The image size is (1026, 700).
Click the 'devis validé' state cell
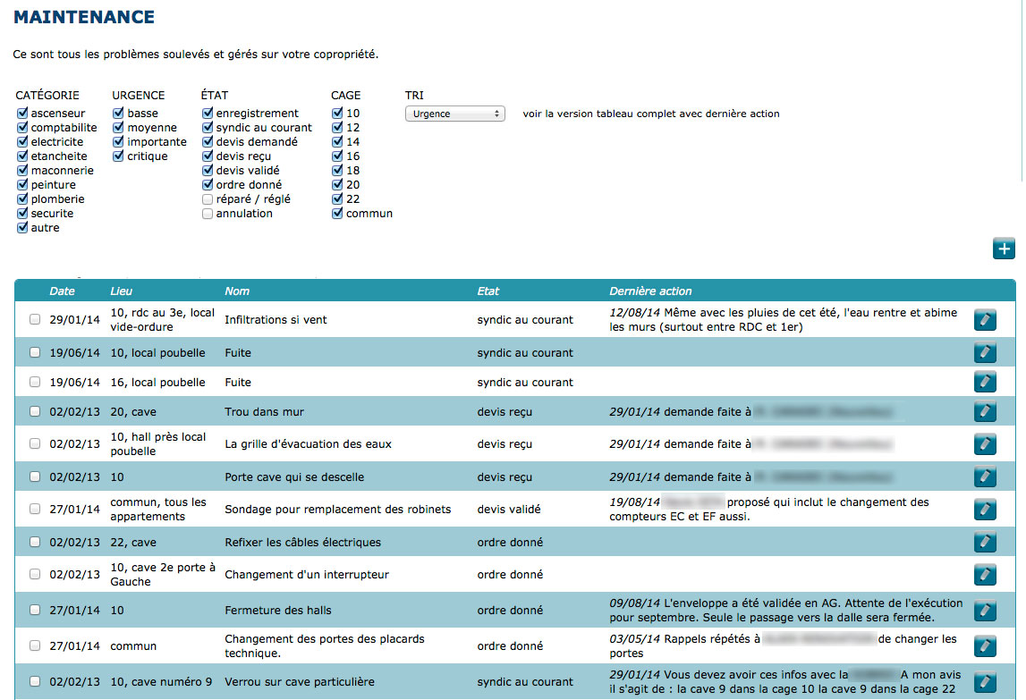pos(509,509)
